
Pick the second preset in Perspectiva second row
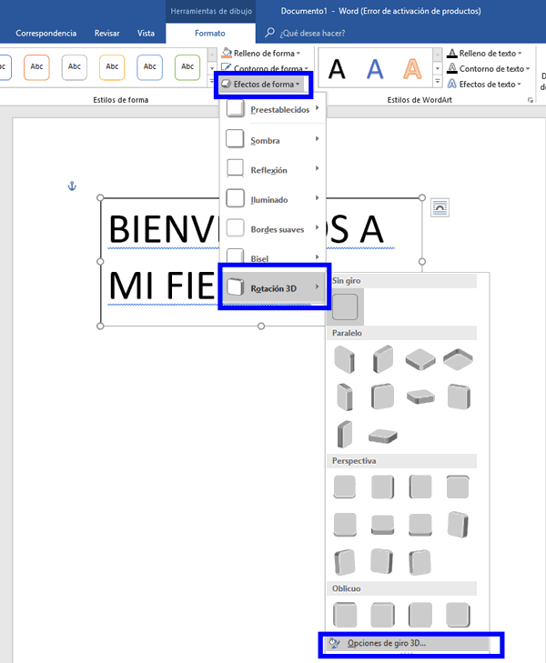tap(382, 525)
